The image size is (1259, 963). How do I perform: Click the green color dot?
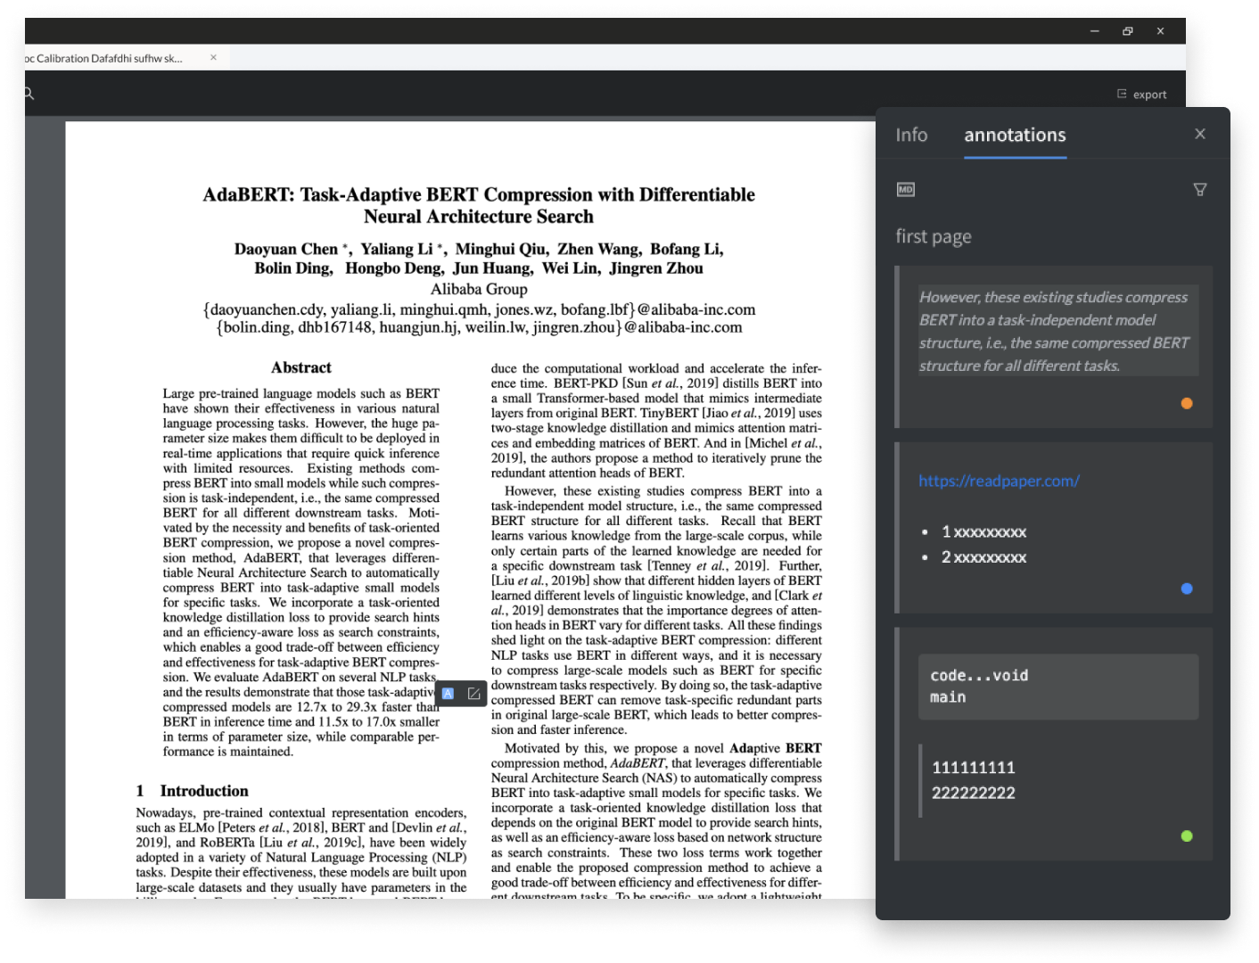pos(1187,836)
